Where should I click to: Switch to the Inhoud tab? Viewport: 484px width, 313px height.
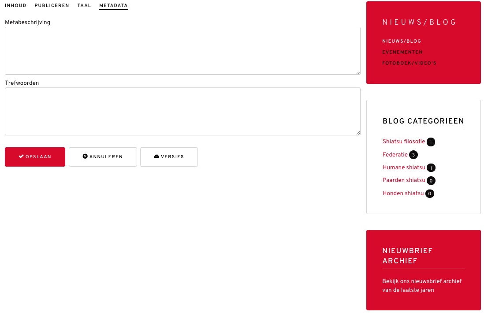[15, 6]
